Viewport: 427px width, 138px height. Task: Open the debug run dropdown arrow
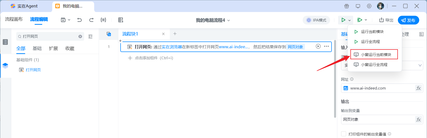point(366,20)
